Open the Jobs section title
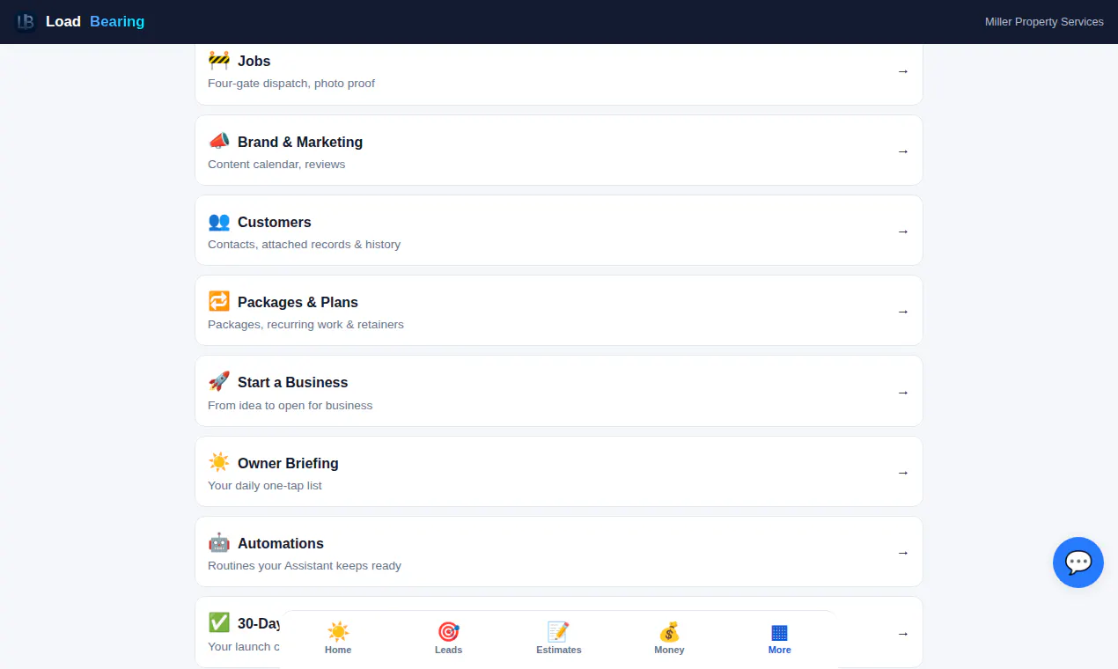This screenshot has width=1118, height=669. pos(254,62)
